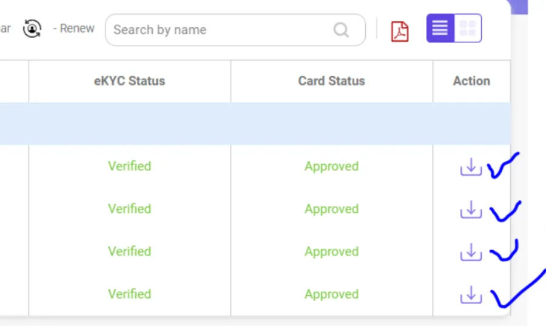Screen dimensions: 546x326
Task: Click Verified in the third row
Action: tap(130, 251)
